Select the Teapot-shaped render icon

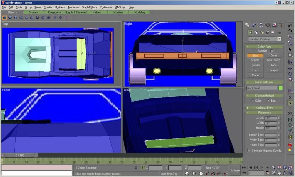click(x=290, y=145)
